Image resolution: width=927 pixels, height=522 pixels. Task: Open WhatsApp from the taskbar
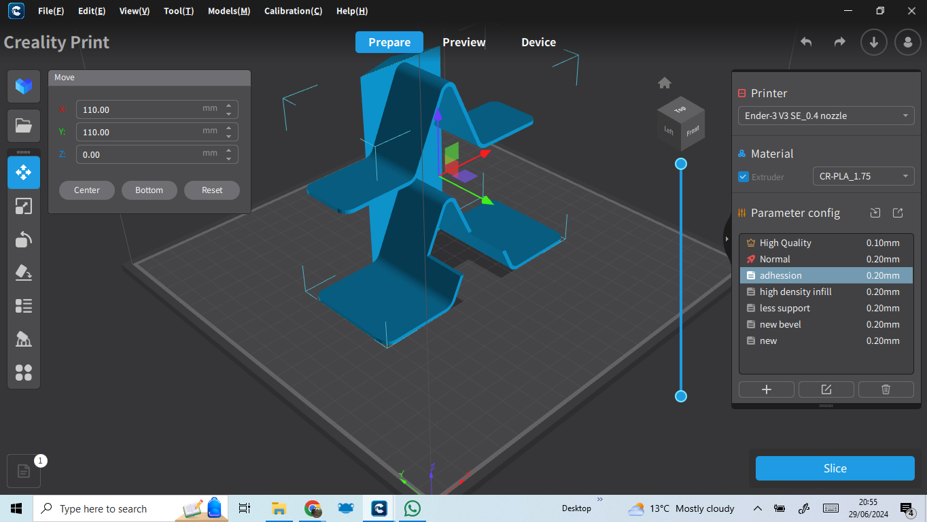tap(412, 508)
